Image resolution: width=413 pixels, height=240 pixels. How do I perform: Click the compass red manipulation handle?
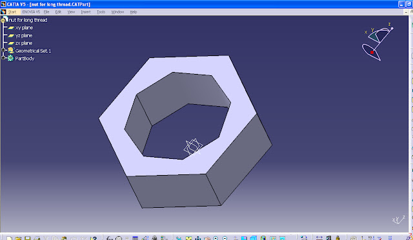(x=372, y=53)
